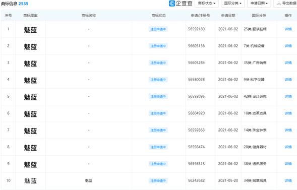Select registration number 56605284

click(x=197, y=62)
